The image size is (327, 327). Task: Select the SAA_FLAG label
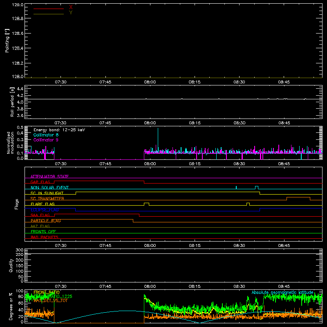point(40,215)
